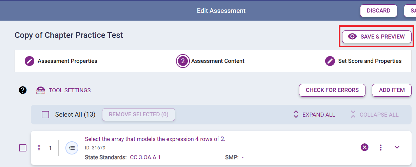Image resolution: width=416 pixels, height=167 pixels.
Task: Check the Select All (13) checkbox
Action: [45, 115]
